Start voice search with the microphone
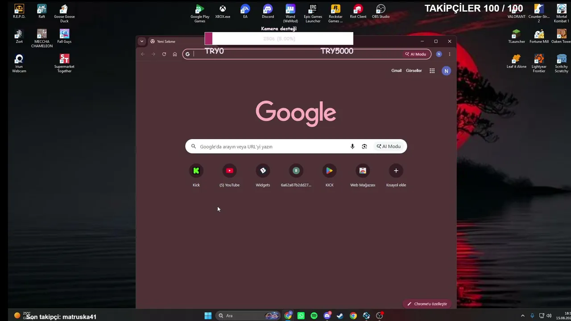 pyautogui.click(x=352, y=146)
